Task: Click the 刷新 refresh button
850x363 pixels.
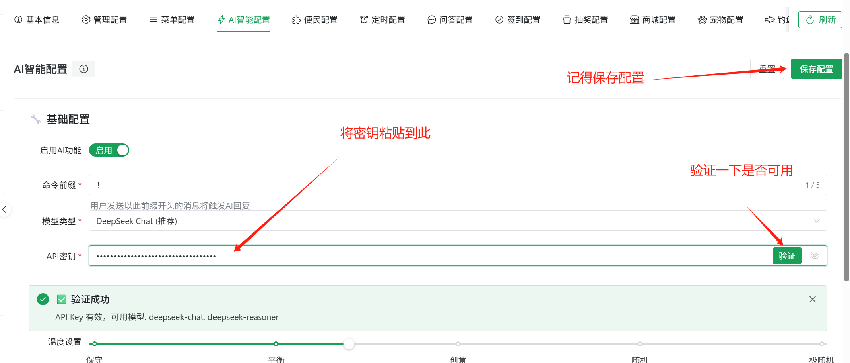Action: 820,20
